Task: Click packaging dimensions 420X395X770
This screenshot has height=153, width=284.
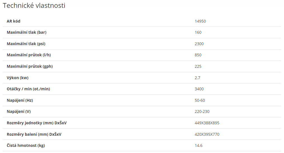Action: click(x=207, y=134)
